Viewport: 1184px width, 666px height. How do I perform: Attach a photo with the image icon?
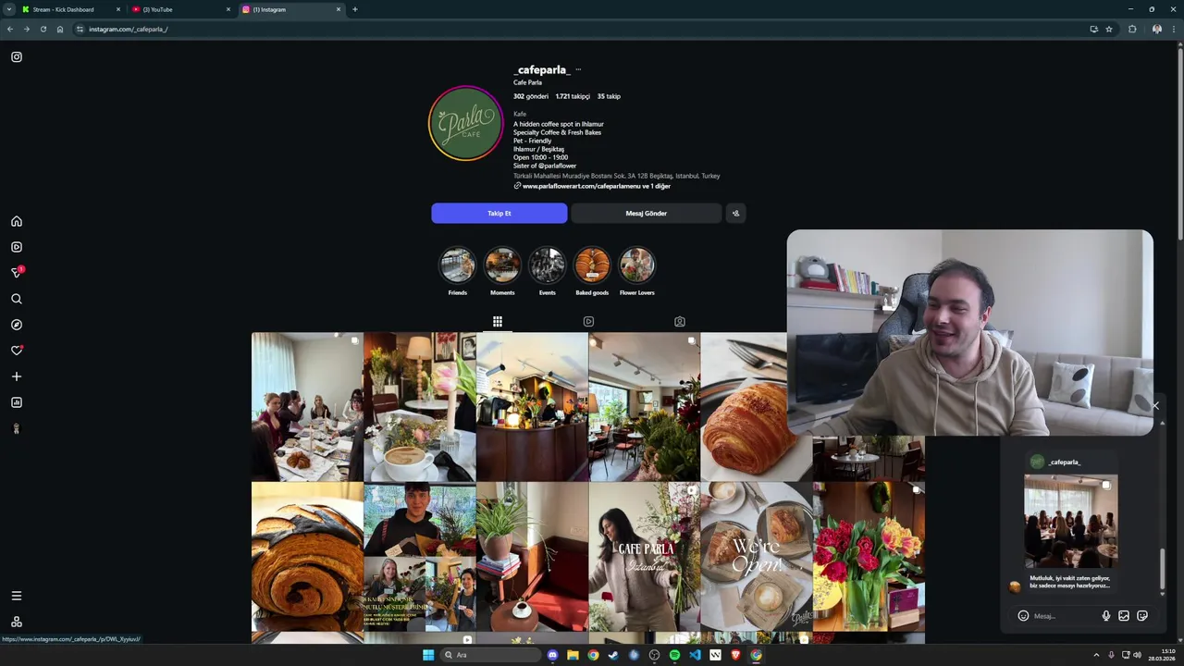pos(1124,616)
